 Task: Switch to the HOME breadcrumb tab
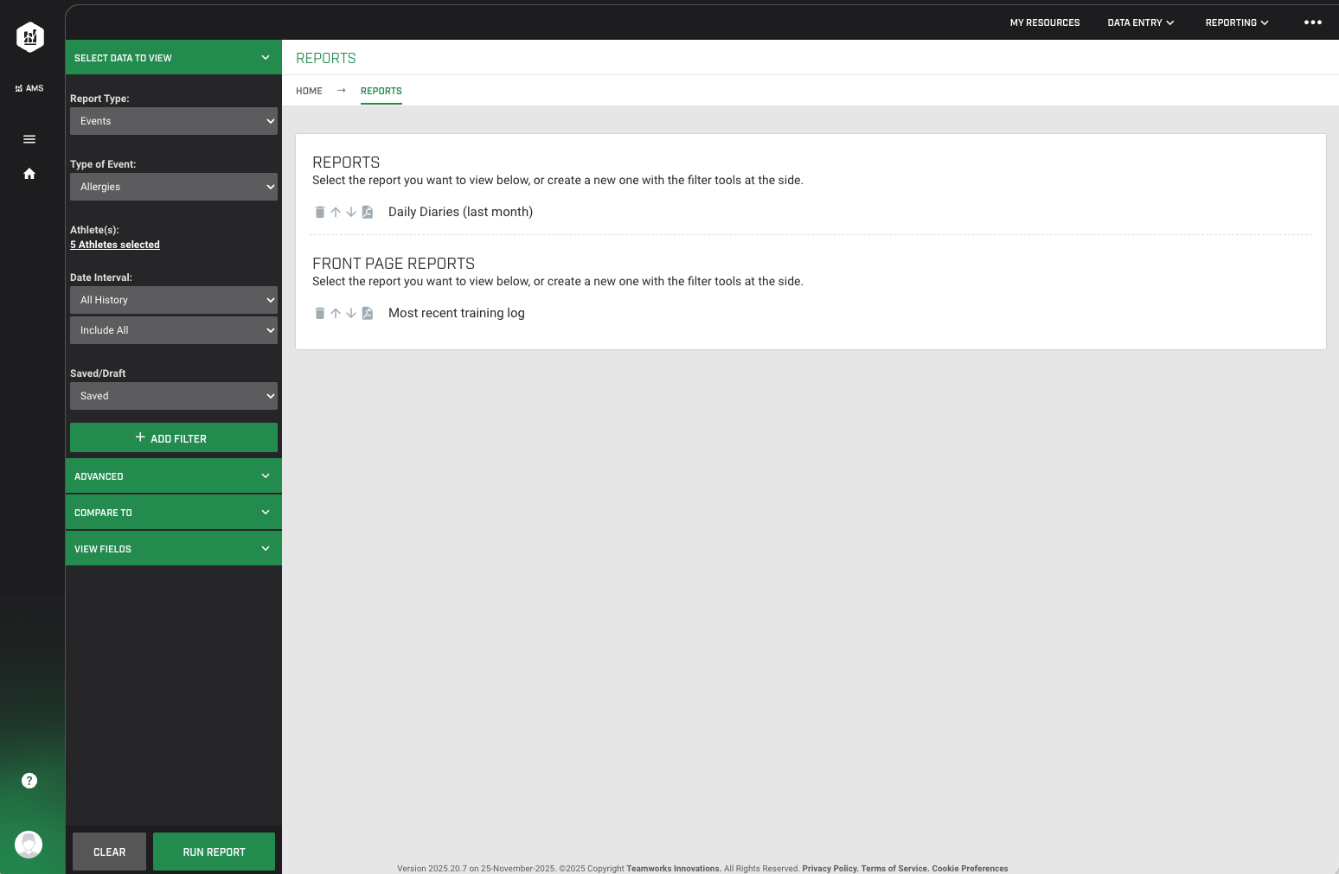pos(309,91)
